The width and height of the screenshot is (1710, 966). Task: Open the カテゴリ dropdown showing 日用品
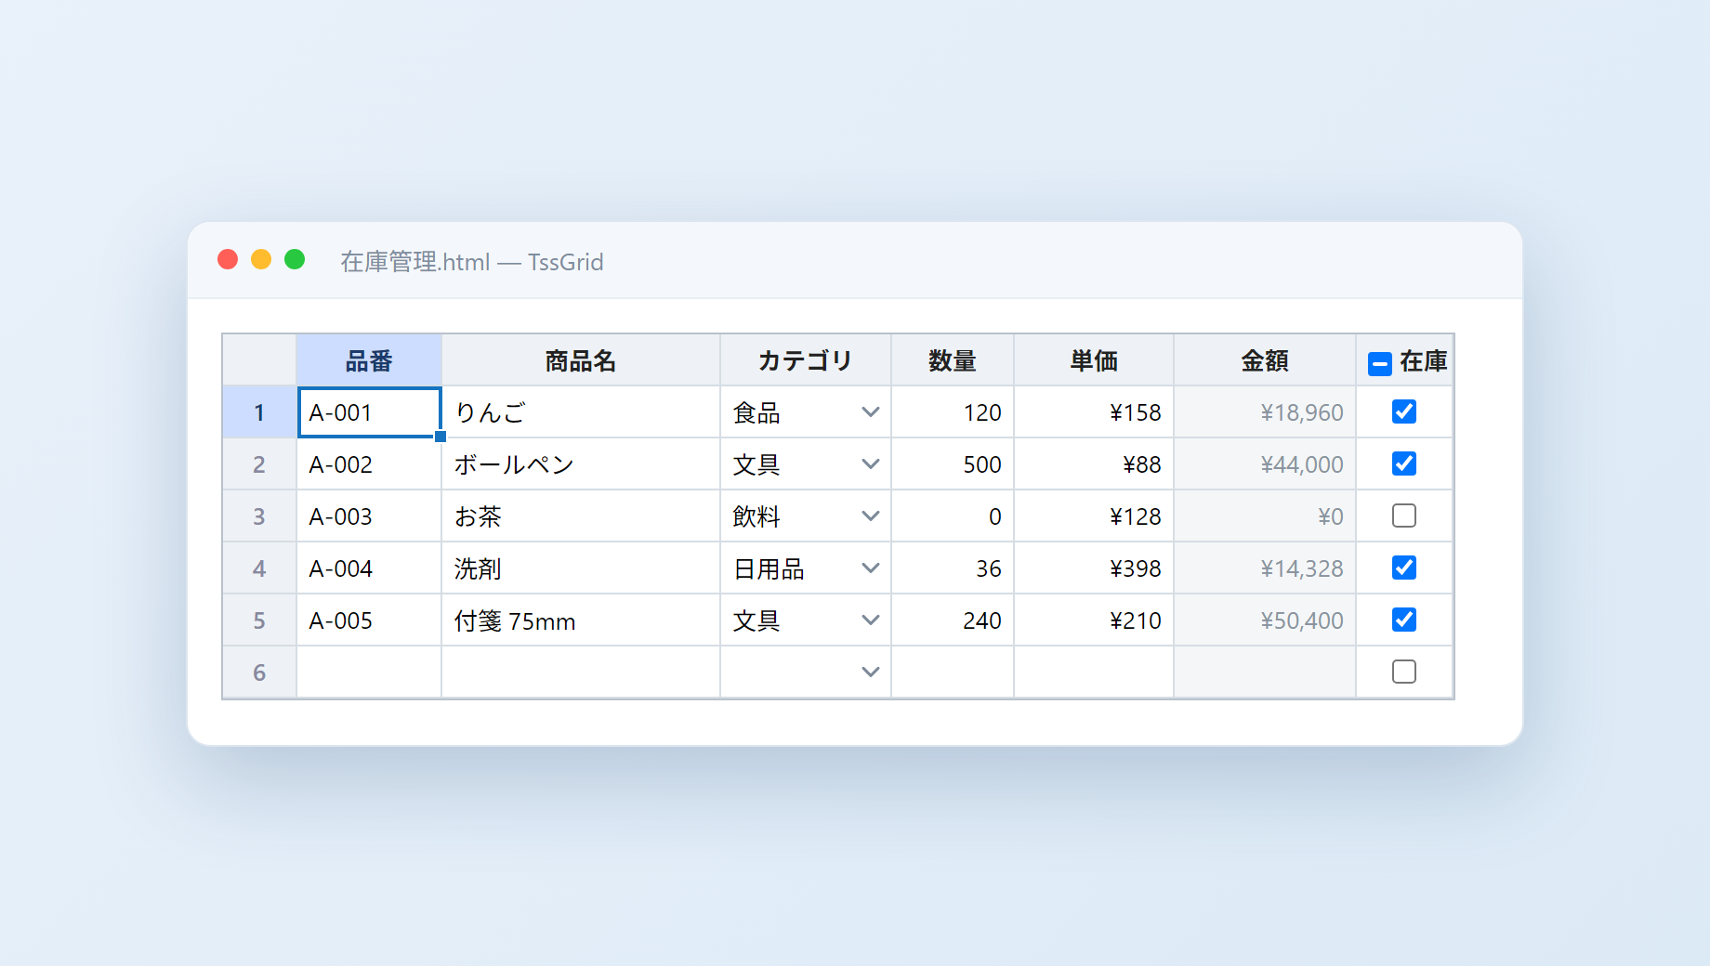870,568
